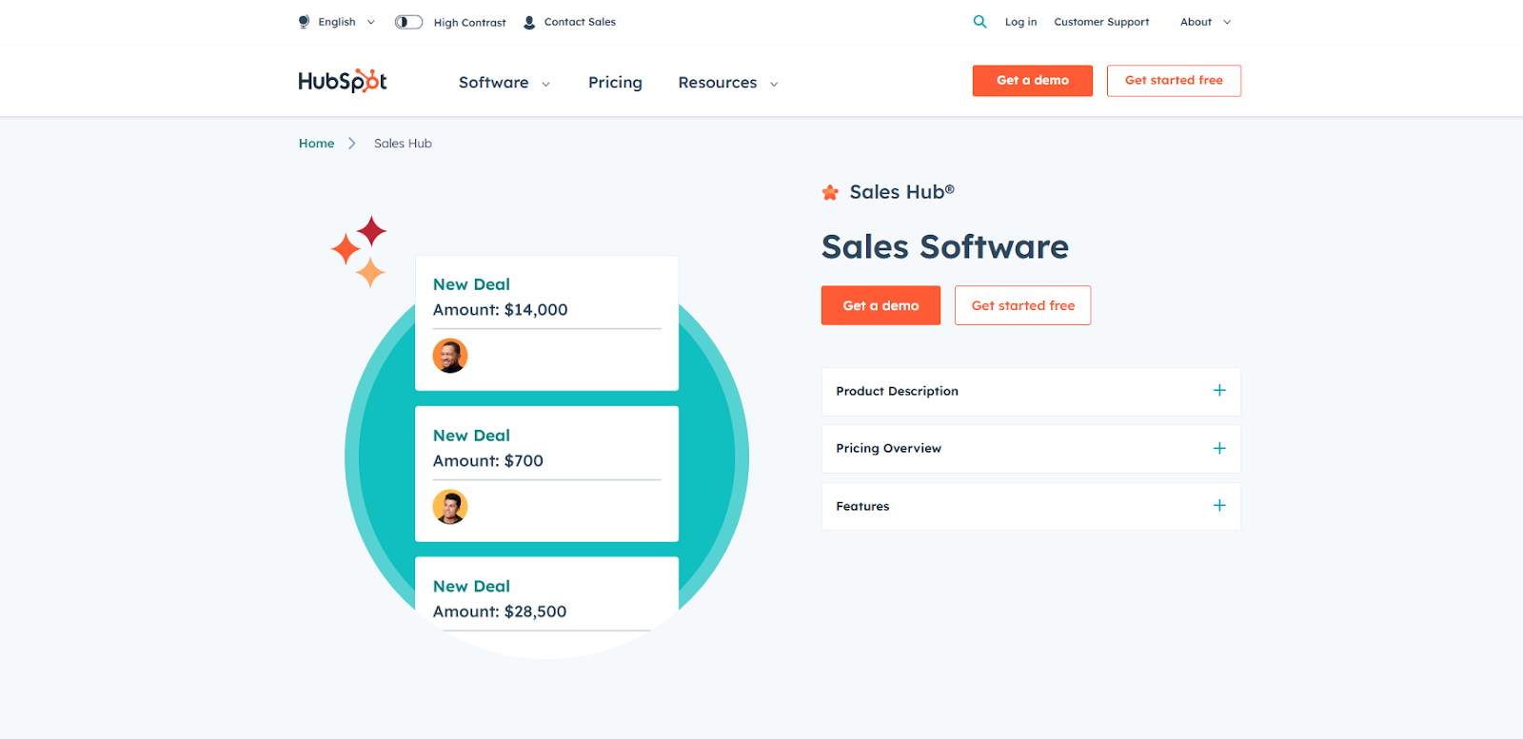Click the High Contrast label
The image size is (1523, 739).
tap(469, 23)
